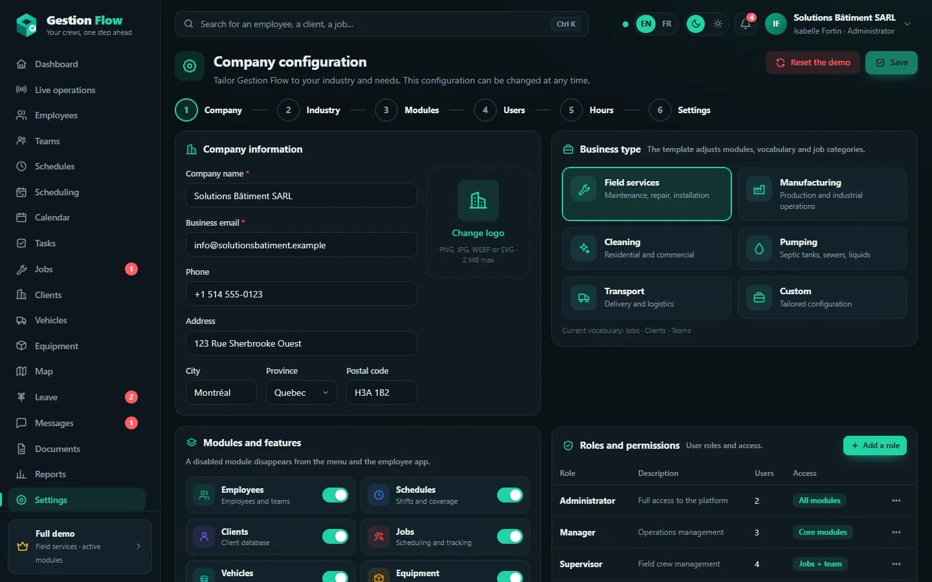Go to step 4 Users
932x582 pixels.
[x=500, y=110]
